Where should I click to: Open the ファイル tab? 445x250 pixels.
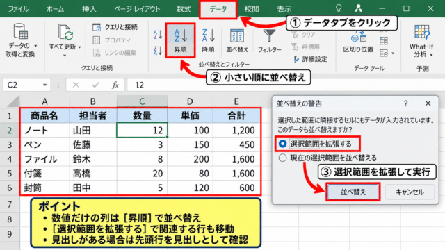tap(18, 9)
